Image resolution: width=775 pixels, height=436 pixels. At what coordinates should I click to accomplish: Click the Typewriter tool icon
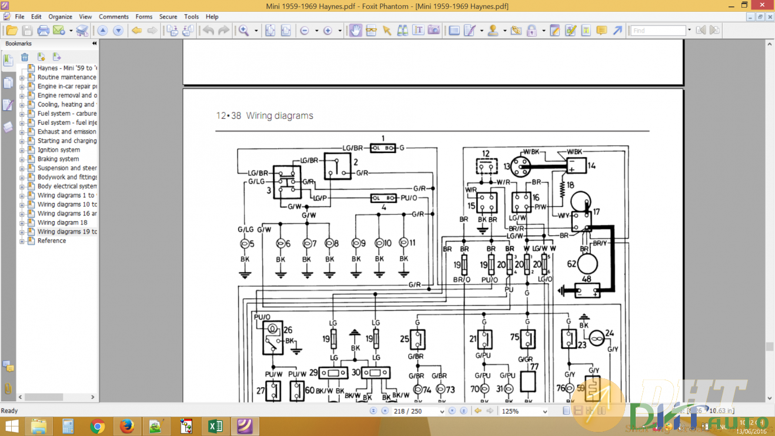point(586,31)
